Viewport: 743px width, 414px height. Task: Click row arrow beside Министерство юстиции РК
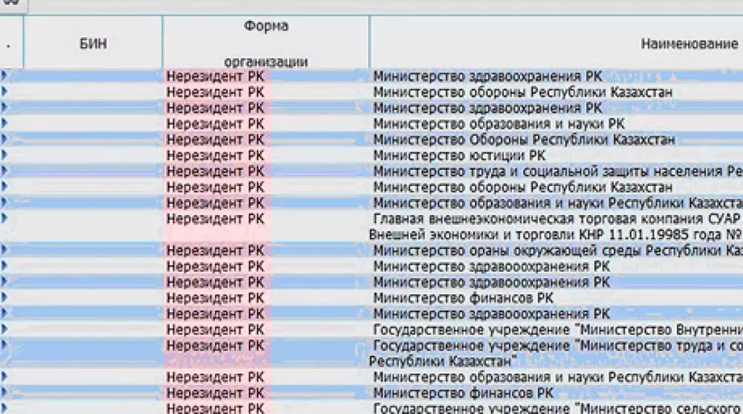pos(5,155)
